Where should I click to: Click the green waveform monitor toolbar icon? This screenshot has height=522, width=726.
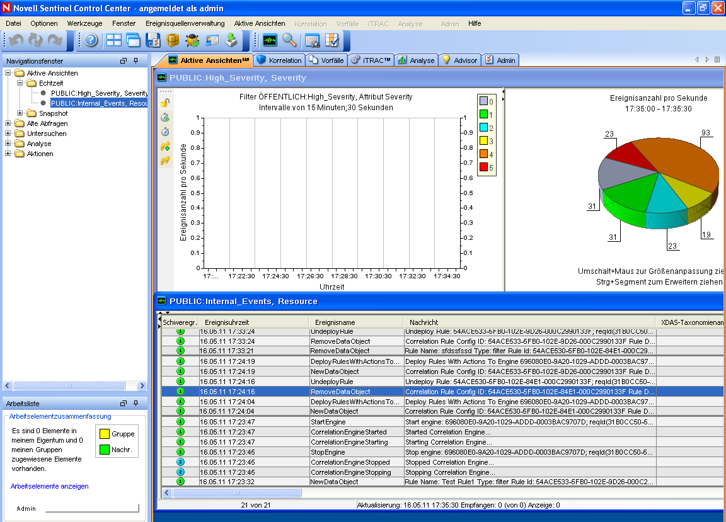270,40
